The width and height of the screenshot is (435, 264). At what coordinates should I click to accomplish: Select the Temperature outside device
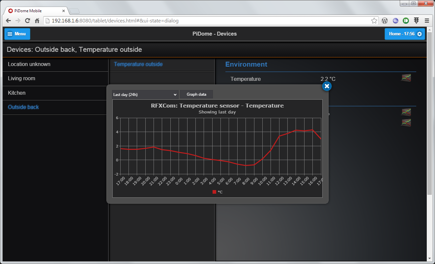(162, 64)
